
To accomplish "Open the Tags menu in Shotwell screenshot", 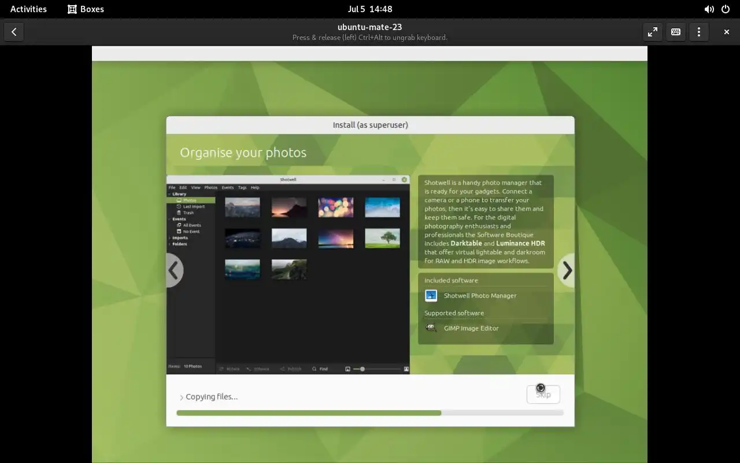I will 242,188.
